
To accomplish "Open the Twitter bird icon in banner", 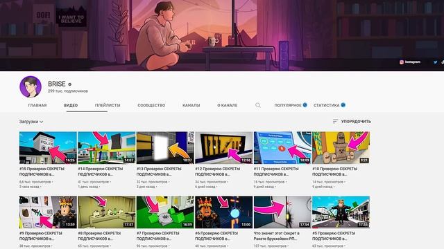I will 435,62.
